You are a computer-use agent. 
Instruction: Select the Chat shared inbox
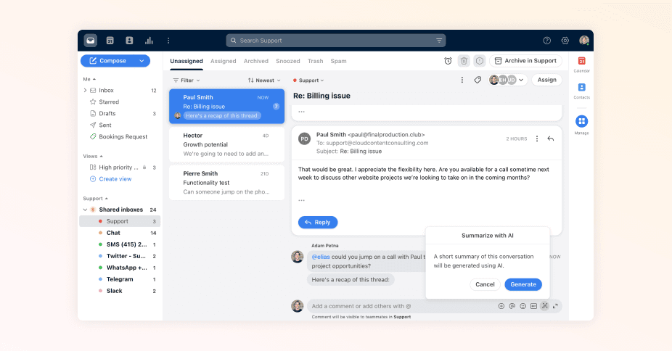120,233
